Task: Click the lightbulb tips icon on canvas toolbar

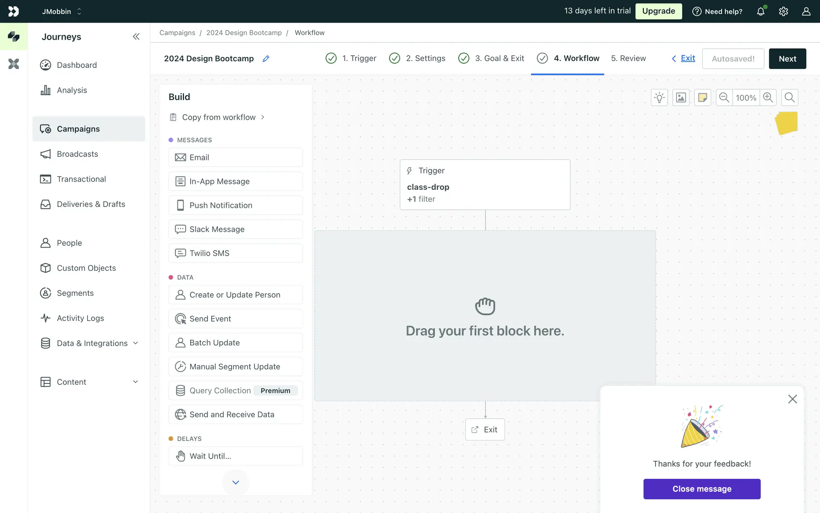Action: (x=659, y=97)
